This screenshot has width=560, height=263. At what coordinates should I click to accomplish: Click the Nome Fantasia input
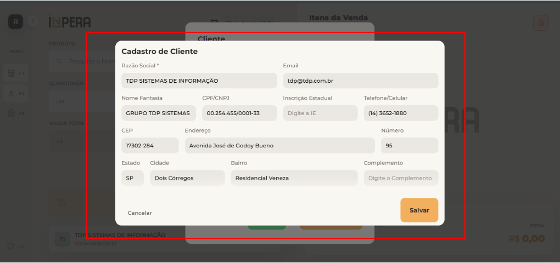159,113
